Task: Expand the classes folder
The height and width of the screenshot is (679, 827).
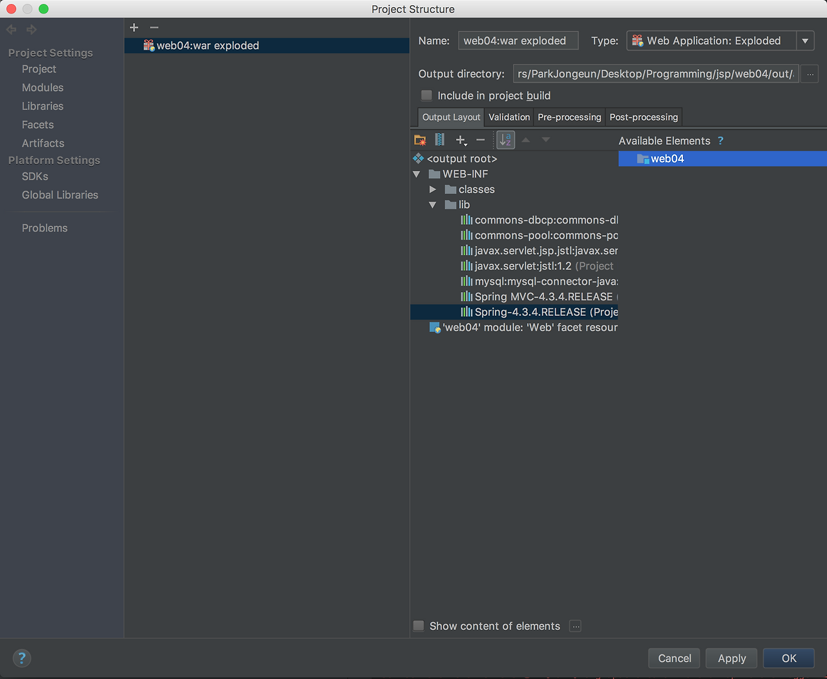Action: [432, 190]
